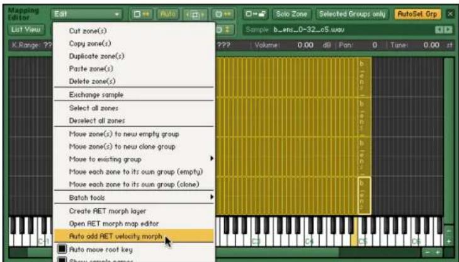Toggle AutoSel Grp
Screen dimensions: 459x262
[417, 14]
